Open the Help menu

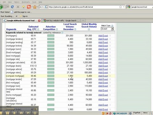click(40, 2)
